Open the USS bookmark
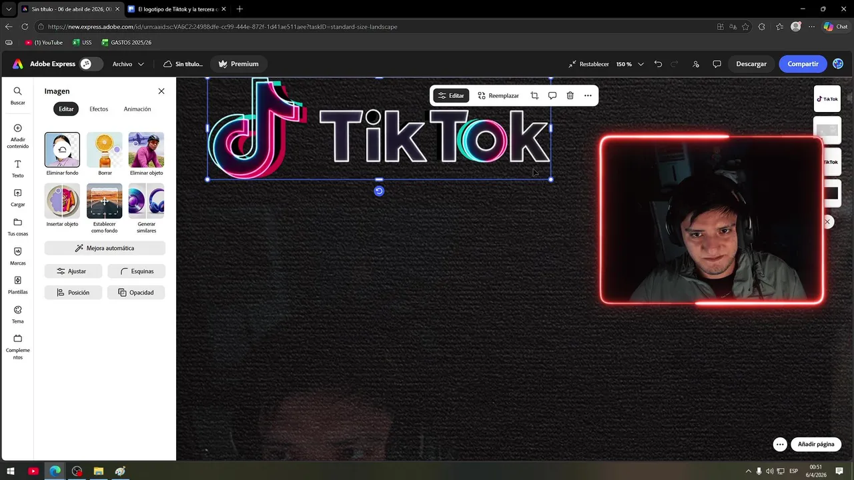 (82, 43)
